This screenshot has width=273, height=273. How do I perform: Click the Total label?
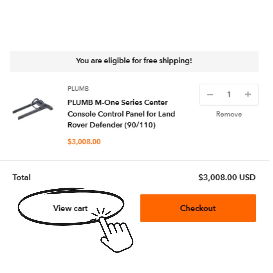(x=22, y=177)
